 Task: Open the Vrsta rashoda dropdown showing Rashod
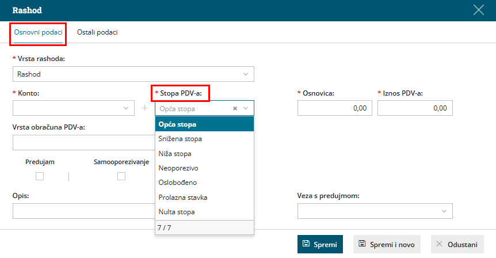click(133, 74)
